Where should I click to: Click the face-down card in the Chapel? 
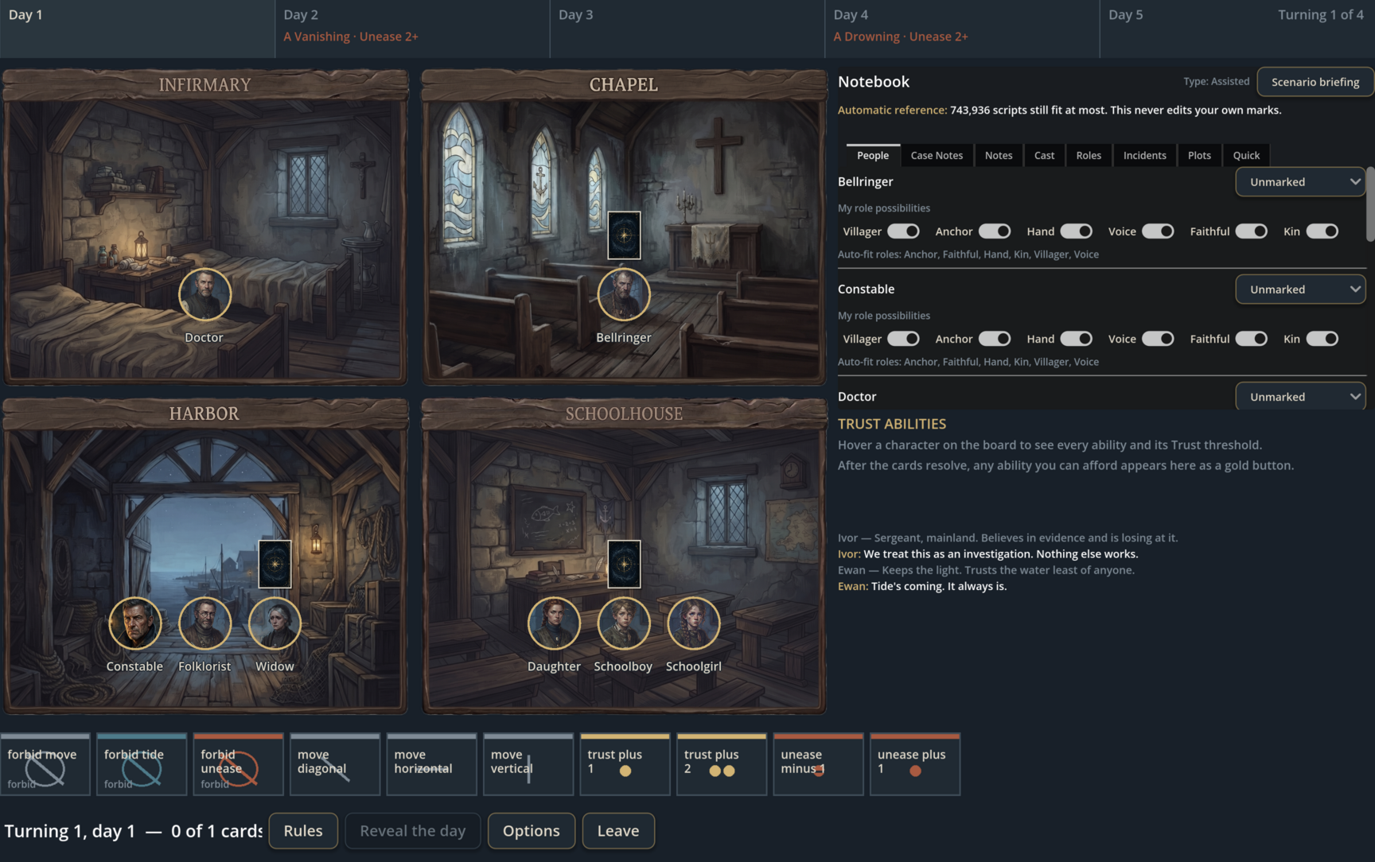point(624,235)
